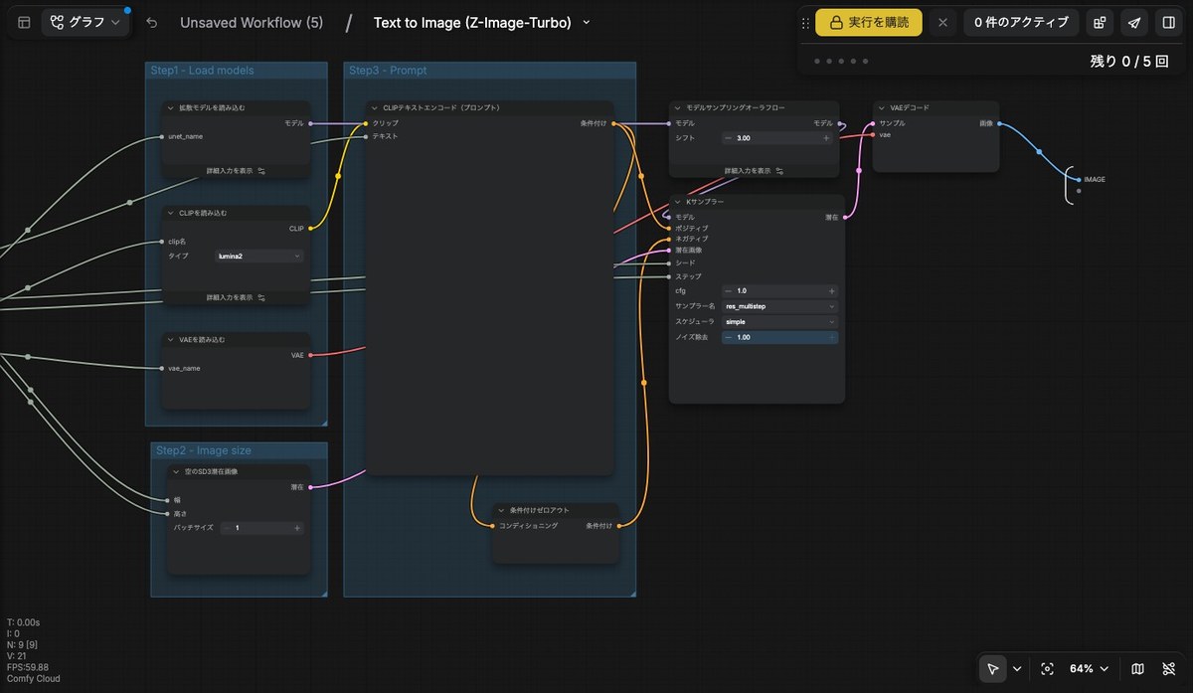The height and width of the screenshot is (693, 1193).
Task: Show advanced inputs on モデルサンプリングオーラフロー node
Action: coord(754,171)
